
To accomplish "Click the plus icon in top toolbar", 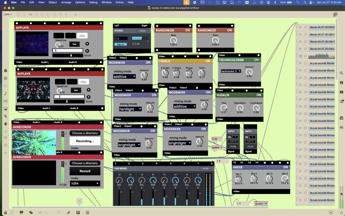I will (66, 14).
